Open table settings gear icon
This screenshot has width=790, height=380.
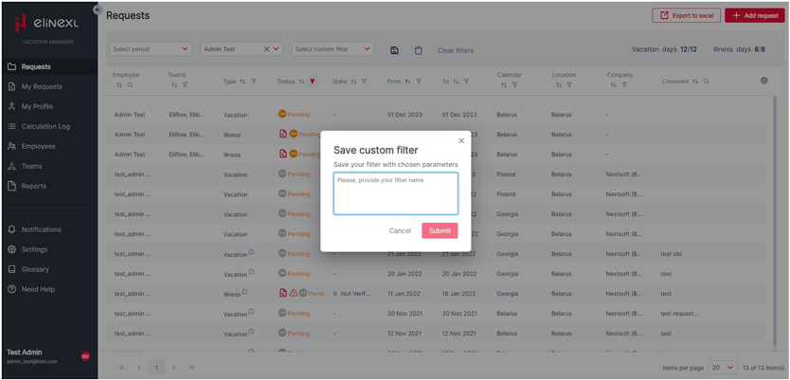764,81
